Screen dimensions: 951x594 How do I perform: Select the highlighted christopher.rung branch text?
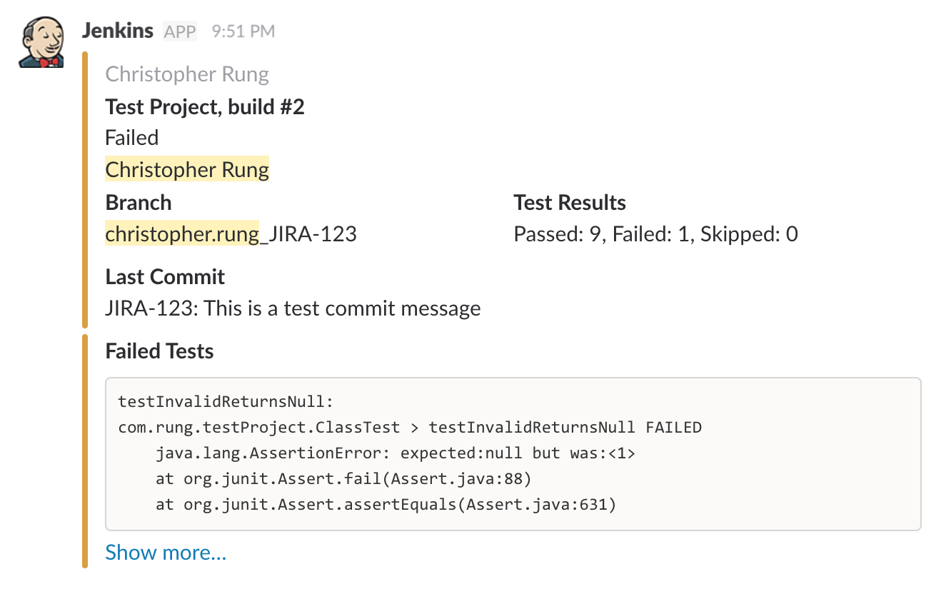(x=182, y=233)
